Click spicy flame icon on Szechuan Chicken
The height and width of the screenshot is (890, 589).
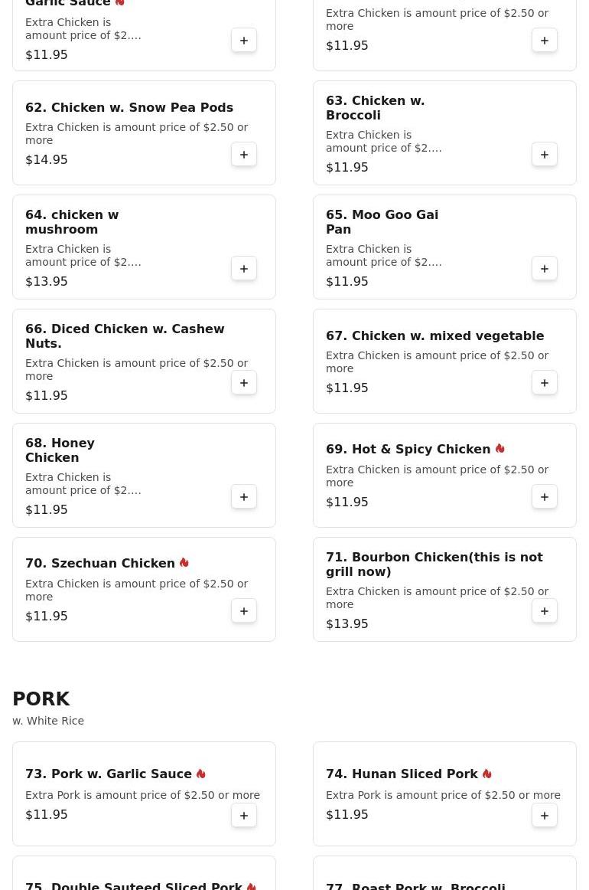click(x=184, y=563)
